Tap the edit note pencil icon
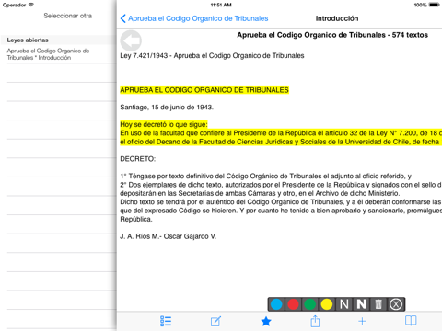The image size is (442, 331). click(215, 321)
